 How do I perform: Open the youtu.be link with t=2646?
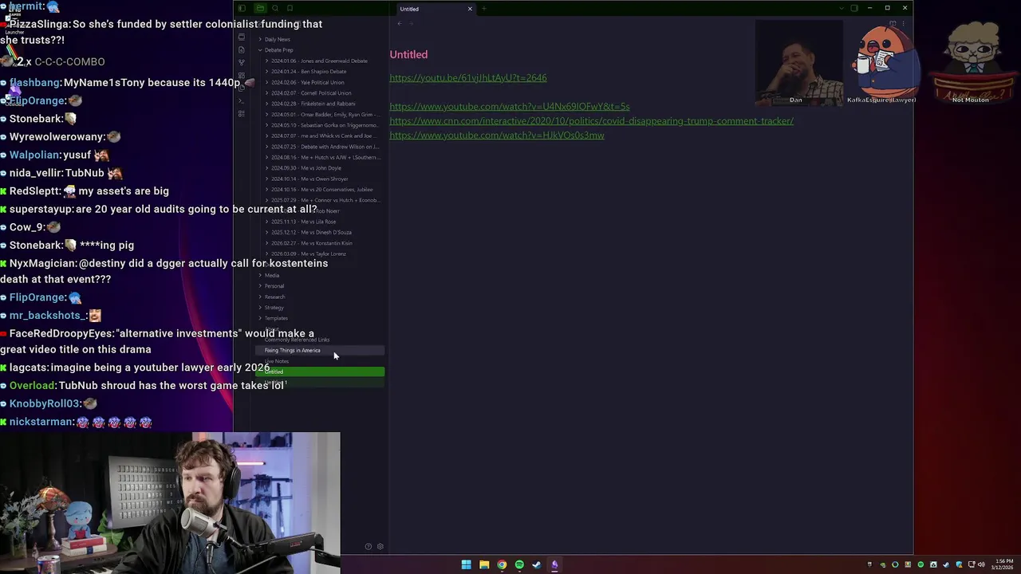coord(468,78)
